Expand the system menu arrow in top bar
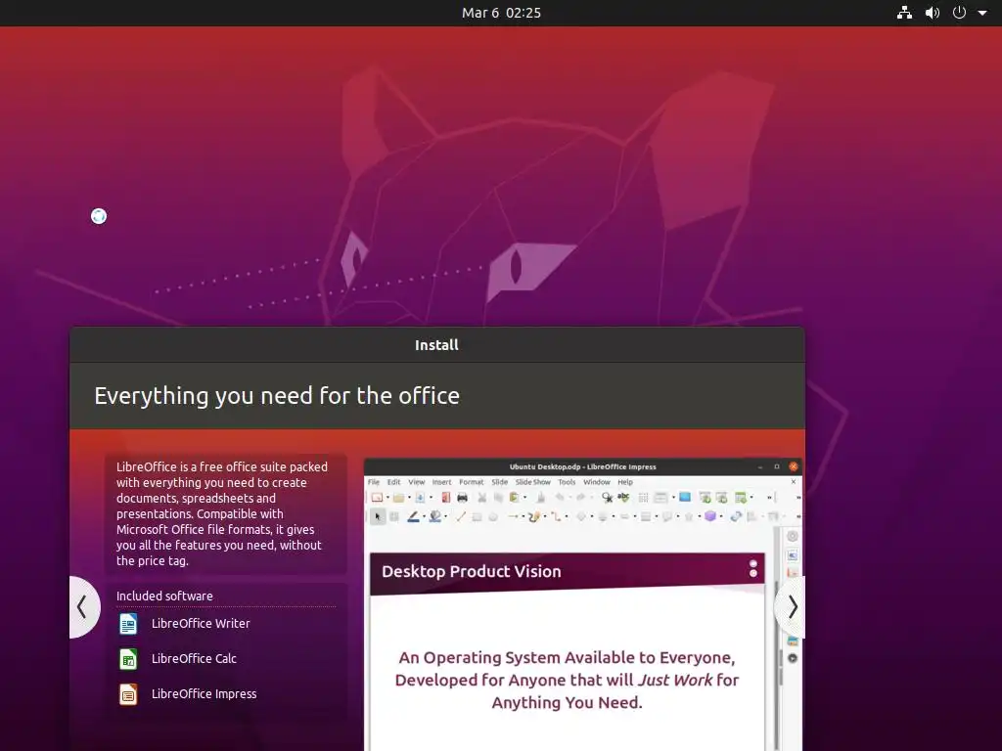The image size is (1002, 751). [982, 13]
